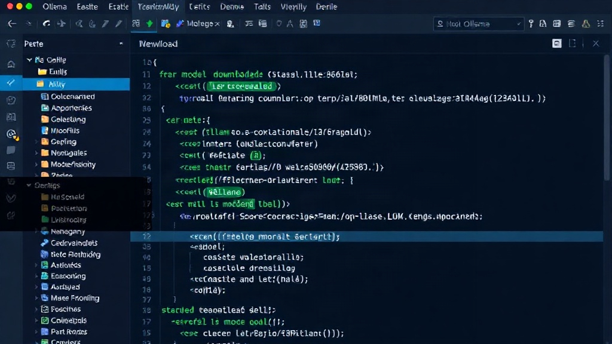This screenshot has width=612, height=344.
Task: Click the Newload panel title
Action: (x=158, y=44)
